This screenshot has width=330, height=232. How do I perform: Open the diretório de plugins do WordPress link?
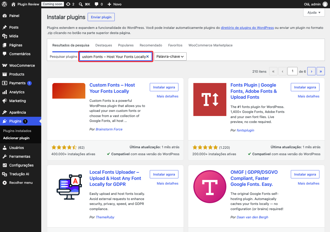[x=247, y=28]
